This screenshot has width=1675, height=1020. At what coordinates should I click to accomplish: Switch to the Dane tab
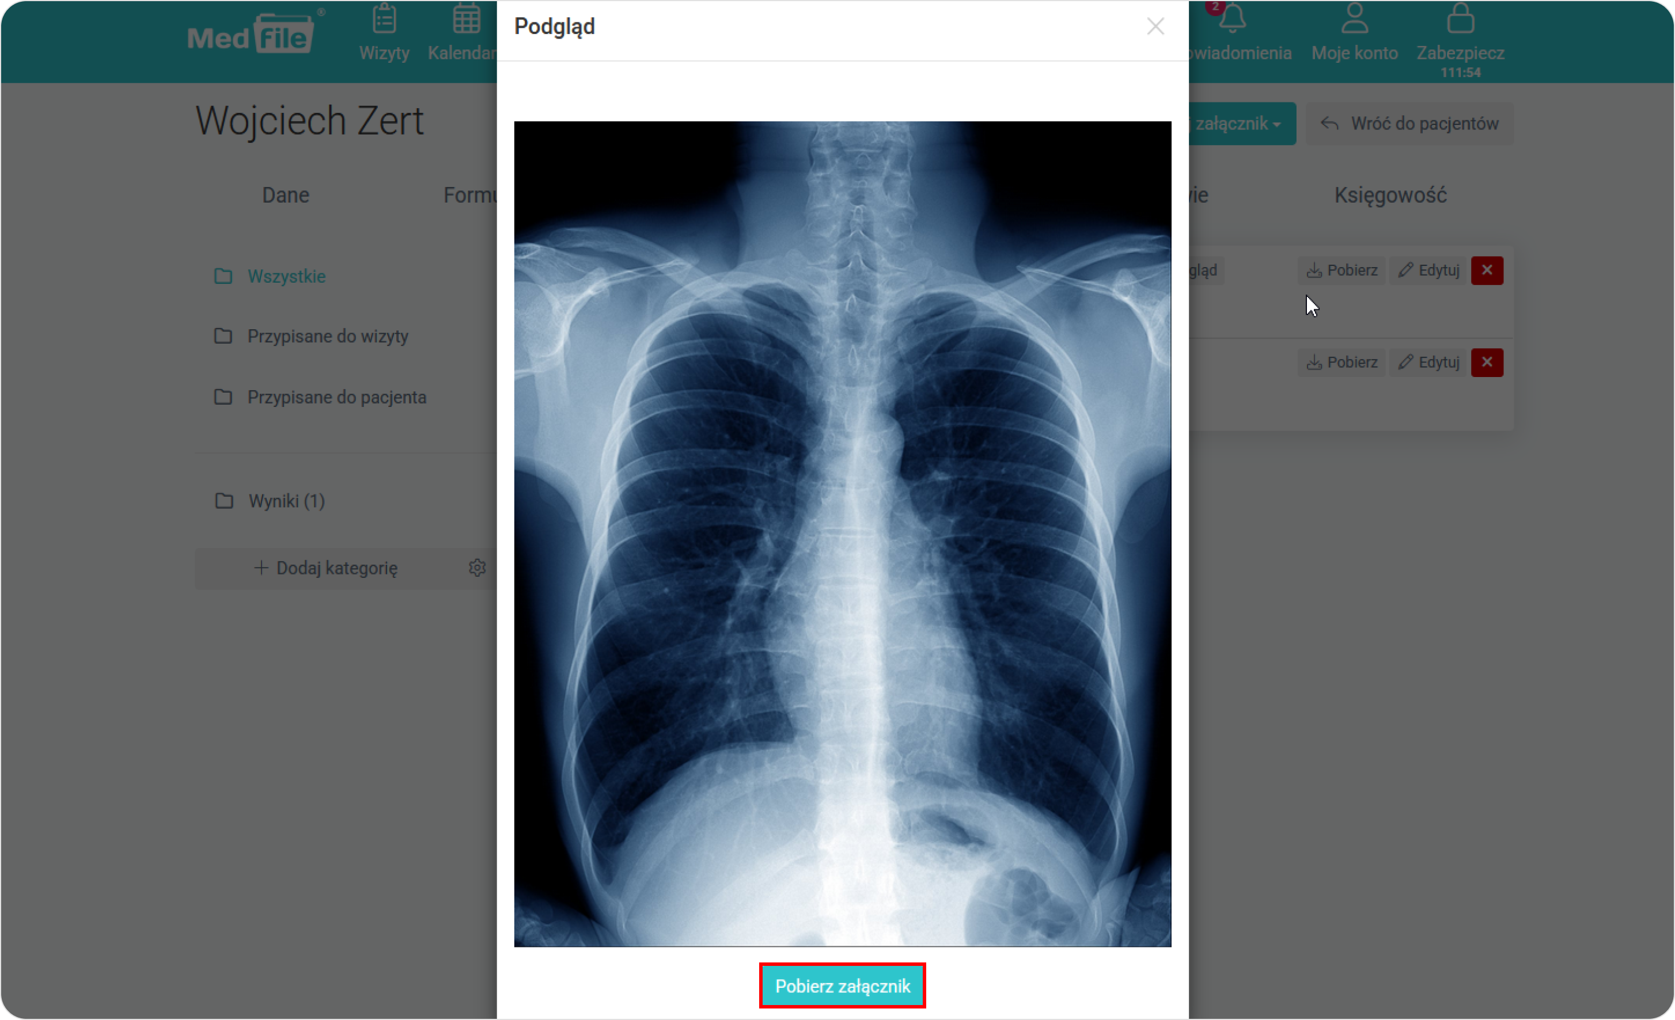[286, 195]
